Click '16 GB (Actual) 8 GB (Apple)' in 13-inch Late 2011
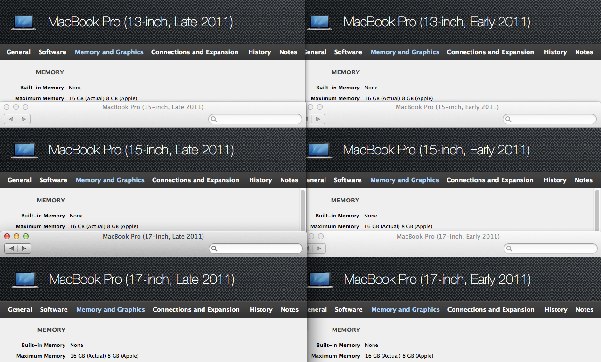 103,99
